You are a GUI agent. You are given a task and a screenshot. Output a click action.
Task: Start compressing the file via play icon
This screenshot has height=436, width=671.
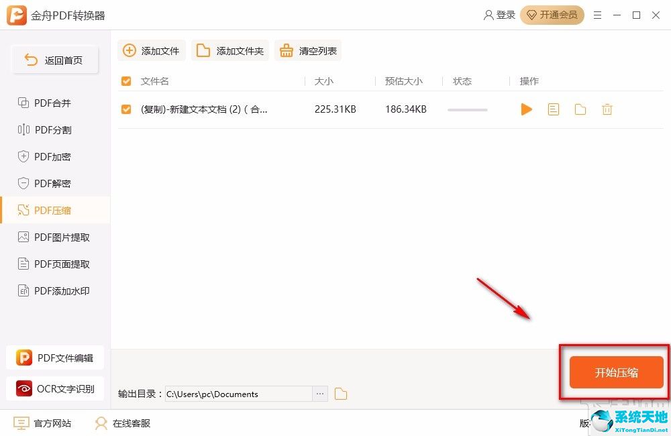[526, 109]
